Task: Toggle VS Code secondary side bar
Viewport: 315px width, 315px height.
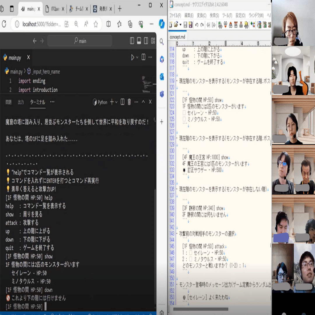Action: [146, 41]
